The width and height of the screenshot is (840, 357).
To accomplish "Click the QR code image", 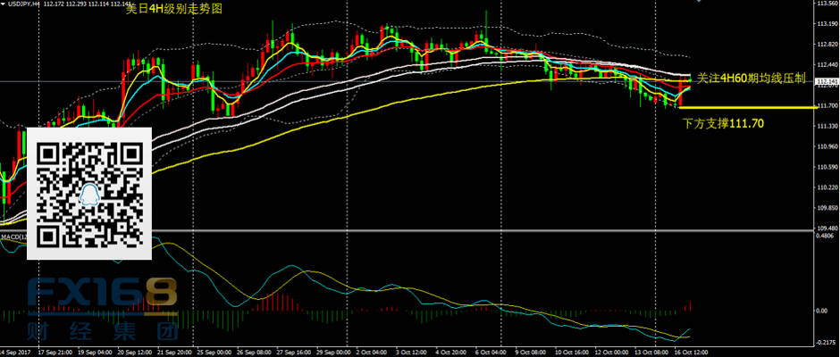I will click(x=88, y=193).
